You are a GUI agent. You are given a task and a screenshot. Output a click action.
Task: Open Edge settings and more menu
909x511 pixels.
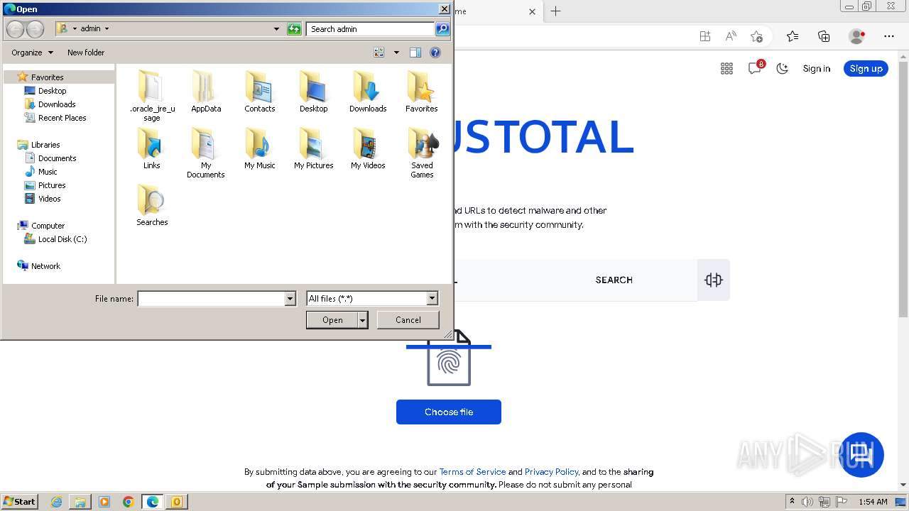889,36
